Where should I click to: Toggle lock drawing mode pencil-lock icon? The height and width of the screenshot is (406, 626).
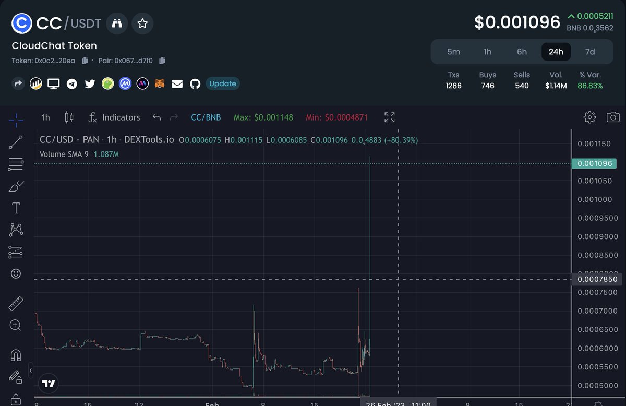(16, 377)
